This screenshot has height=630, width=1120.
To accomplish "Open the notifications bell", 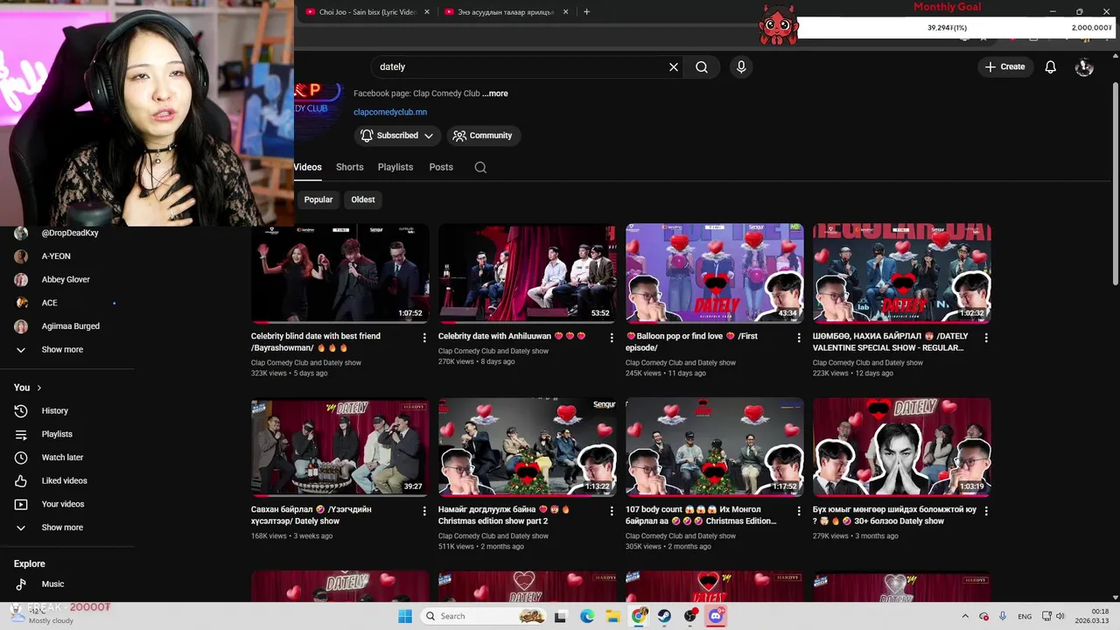I will 1051,66.
